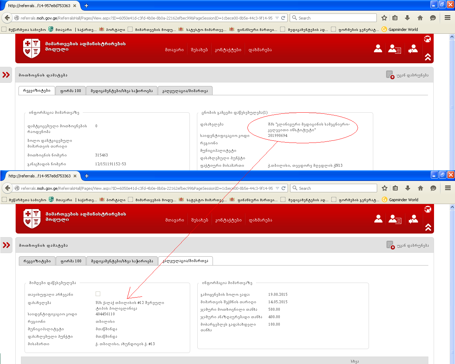Open URL history dropdown arrow in upper address bar
Viewport: 455px width, 364px height.
click(277, 18)
